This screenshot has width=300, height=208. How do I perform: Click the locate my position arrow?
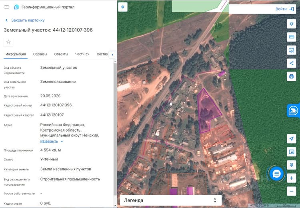(291, 139)
